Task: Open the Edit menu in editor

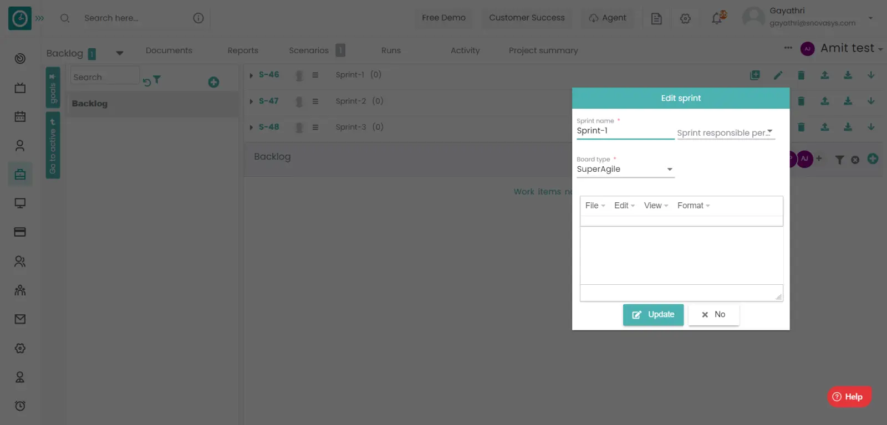Action: coord(624,206)
